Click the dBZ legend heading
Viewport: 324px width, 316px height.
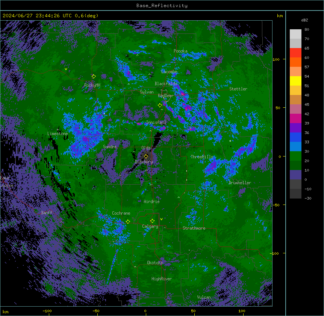pyautogui.click(x=304, y=20)
